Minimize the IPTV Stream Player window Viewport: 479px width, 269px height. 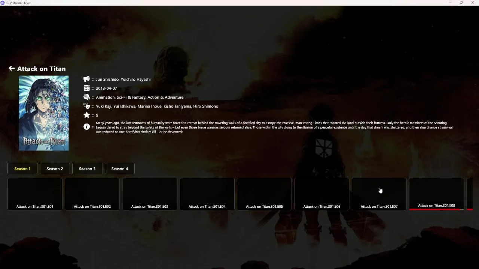[x=450, y=3]
